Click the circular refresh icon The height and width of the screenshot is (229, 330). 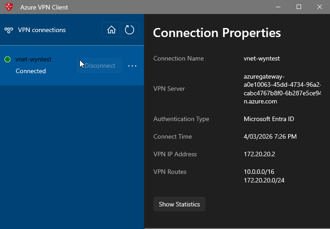130,30
